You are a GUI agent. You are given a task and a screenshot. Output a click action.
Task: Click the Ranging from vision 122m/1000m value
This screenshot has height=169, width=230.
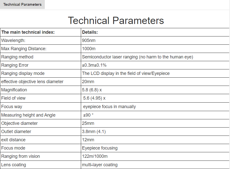coord(95,156)
